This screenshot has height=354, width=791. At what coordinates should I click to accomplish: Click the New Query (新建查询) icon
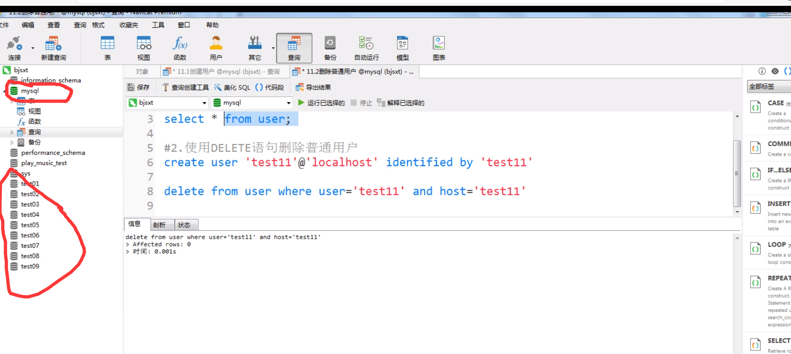click(x=54, y=48)
